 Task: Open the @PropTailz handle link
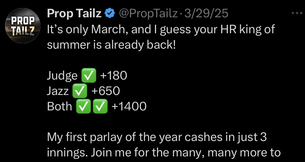pos(148,13)
